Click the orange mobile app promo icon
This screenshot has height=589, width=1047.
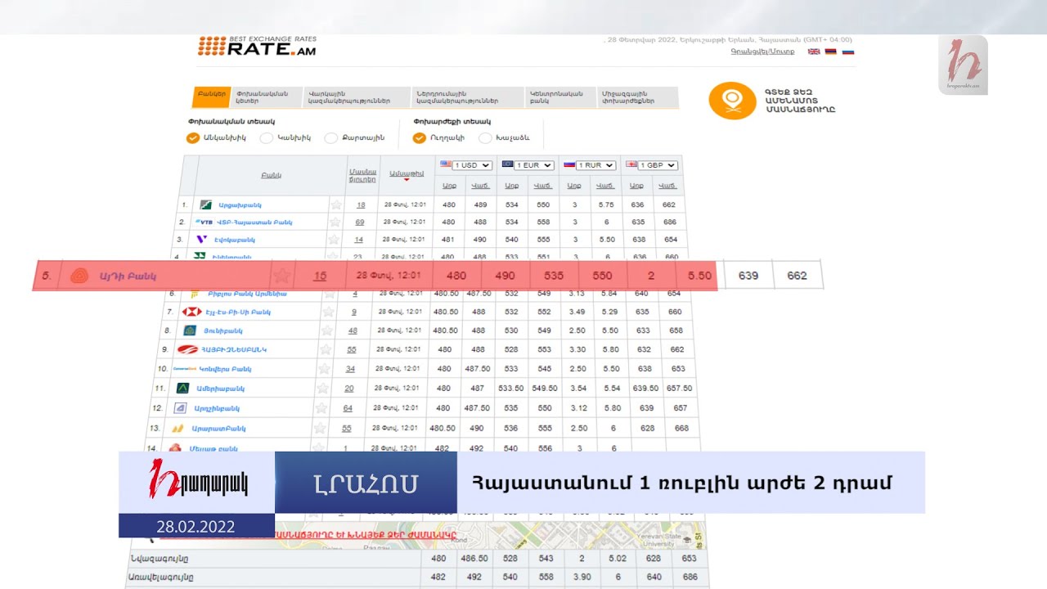click(x=732, y=101)
